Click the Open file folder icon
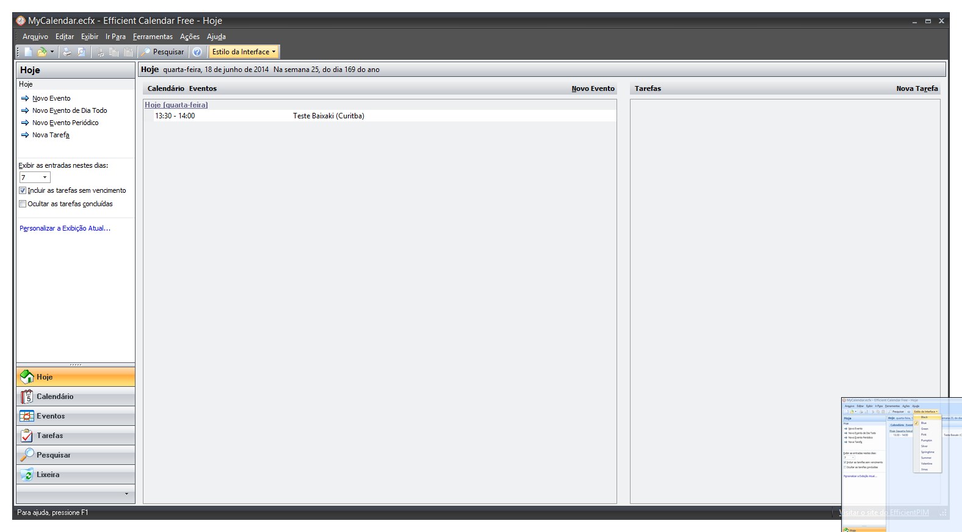Viewport: 962px width, 532px height. (42, 52)
